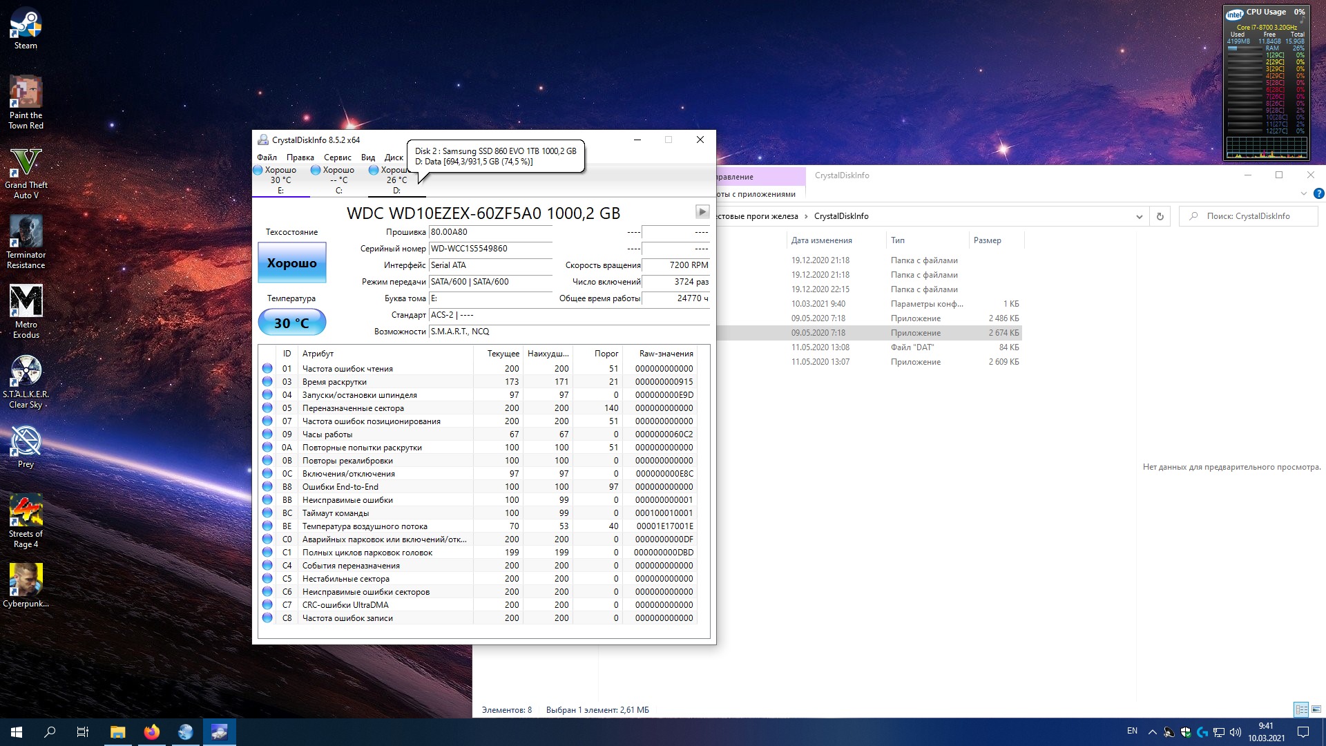
Task: Click the 30 °C temperature button
Action: (x=291, y=323)
